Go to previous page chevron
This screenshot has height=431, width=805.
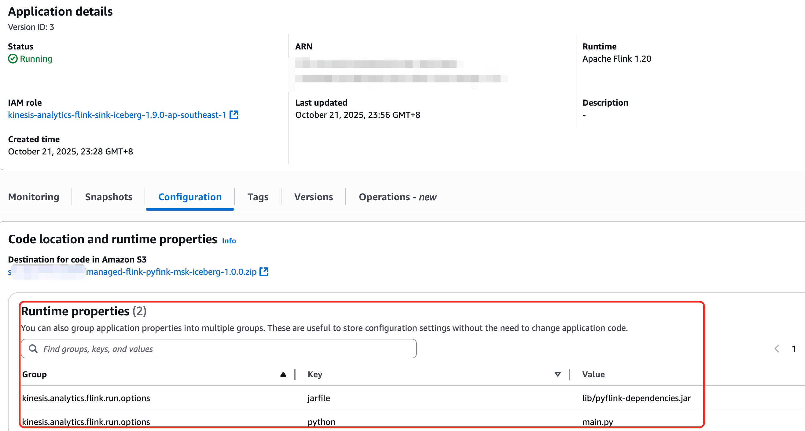pyautogui.click(x=777, y=349)
